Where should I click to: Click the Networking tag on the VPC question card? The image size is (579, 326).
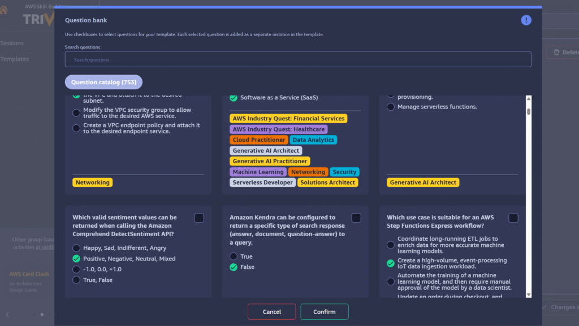pos(93,182)
